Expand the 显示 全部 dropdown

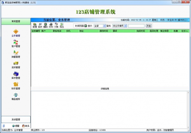(x=104, y=26)
